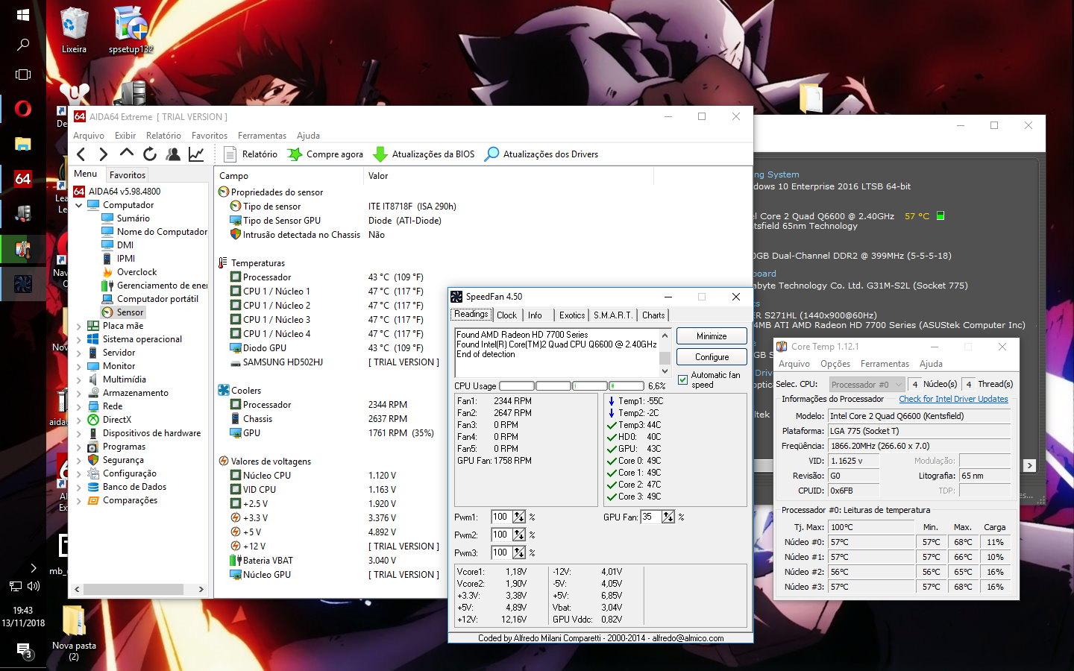Expand Servidor tree node
This screenshot has width=1074, height=671.
point(79,353)
